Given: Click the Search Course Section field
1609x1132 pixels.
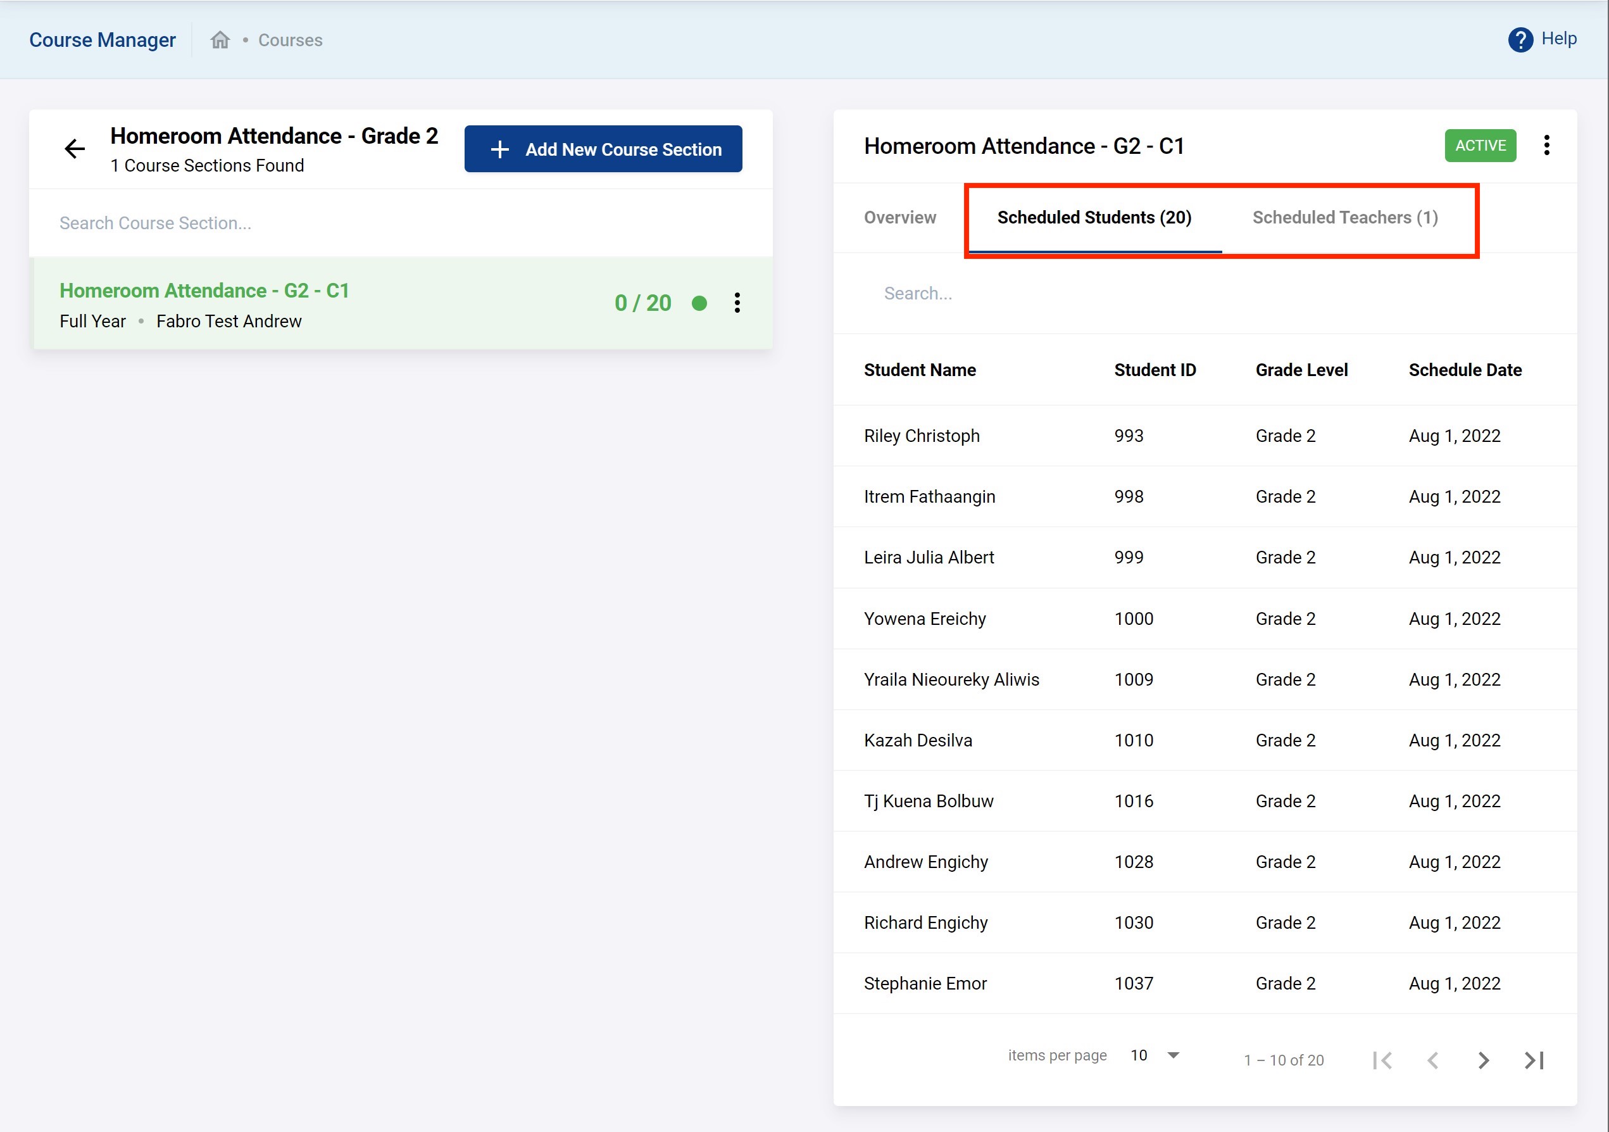Looking at the screenshot, I should 399,223.
